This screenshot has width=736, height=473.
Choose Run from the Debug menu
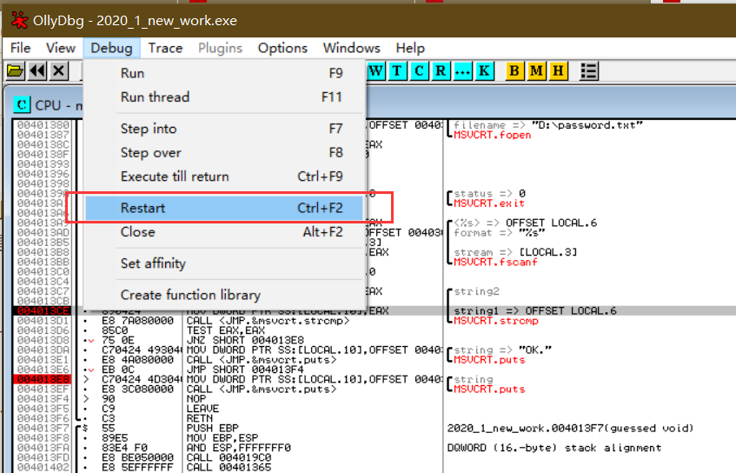224,73
